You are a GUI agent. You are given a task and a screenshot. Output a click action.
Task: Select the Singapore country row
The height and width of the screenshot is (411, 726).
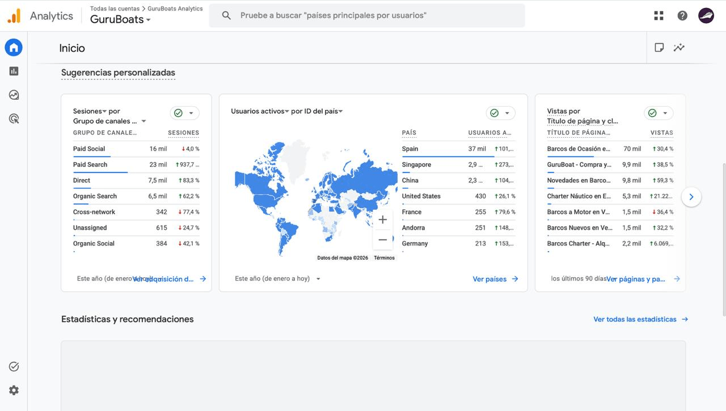(458, 164)
